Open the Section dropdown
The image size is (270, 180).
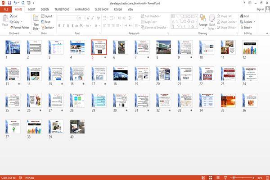(48, 28)
